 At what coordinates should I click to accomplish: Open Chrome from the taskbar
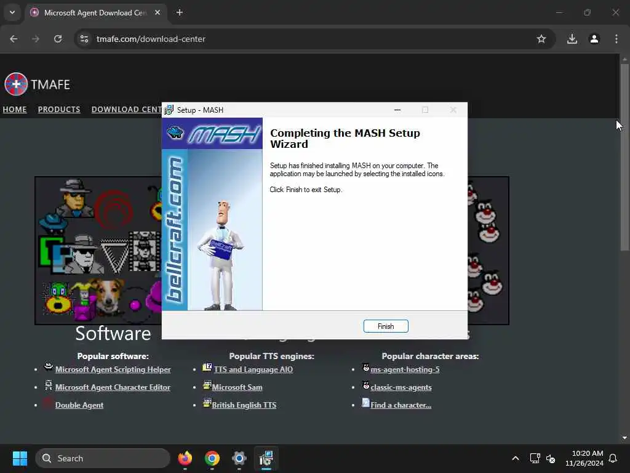click(x=212, y=458)
